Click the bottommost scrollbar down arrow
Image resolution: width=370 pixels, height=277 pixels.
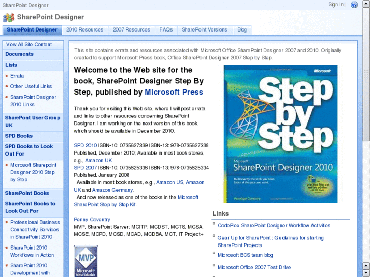(366, 273)
